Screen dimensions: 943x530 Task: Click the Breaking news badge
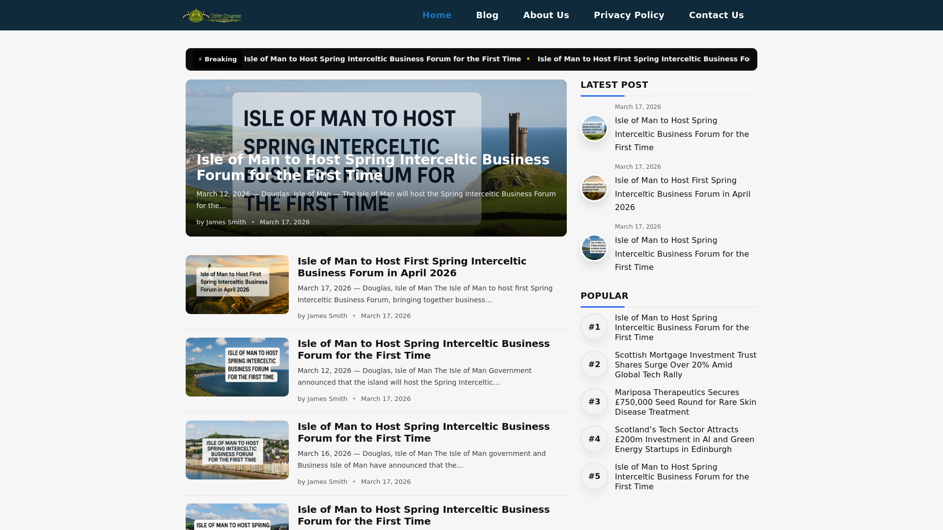click(x=217, y=59)
